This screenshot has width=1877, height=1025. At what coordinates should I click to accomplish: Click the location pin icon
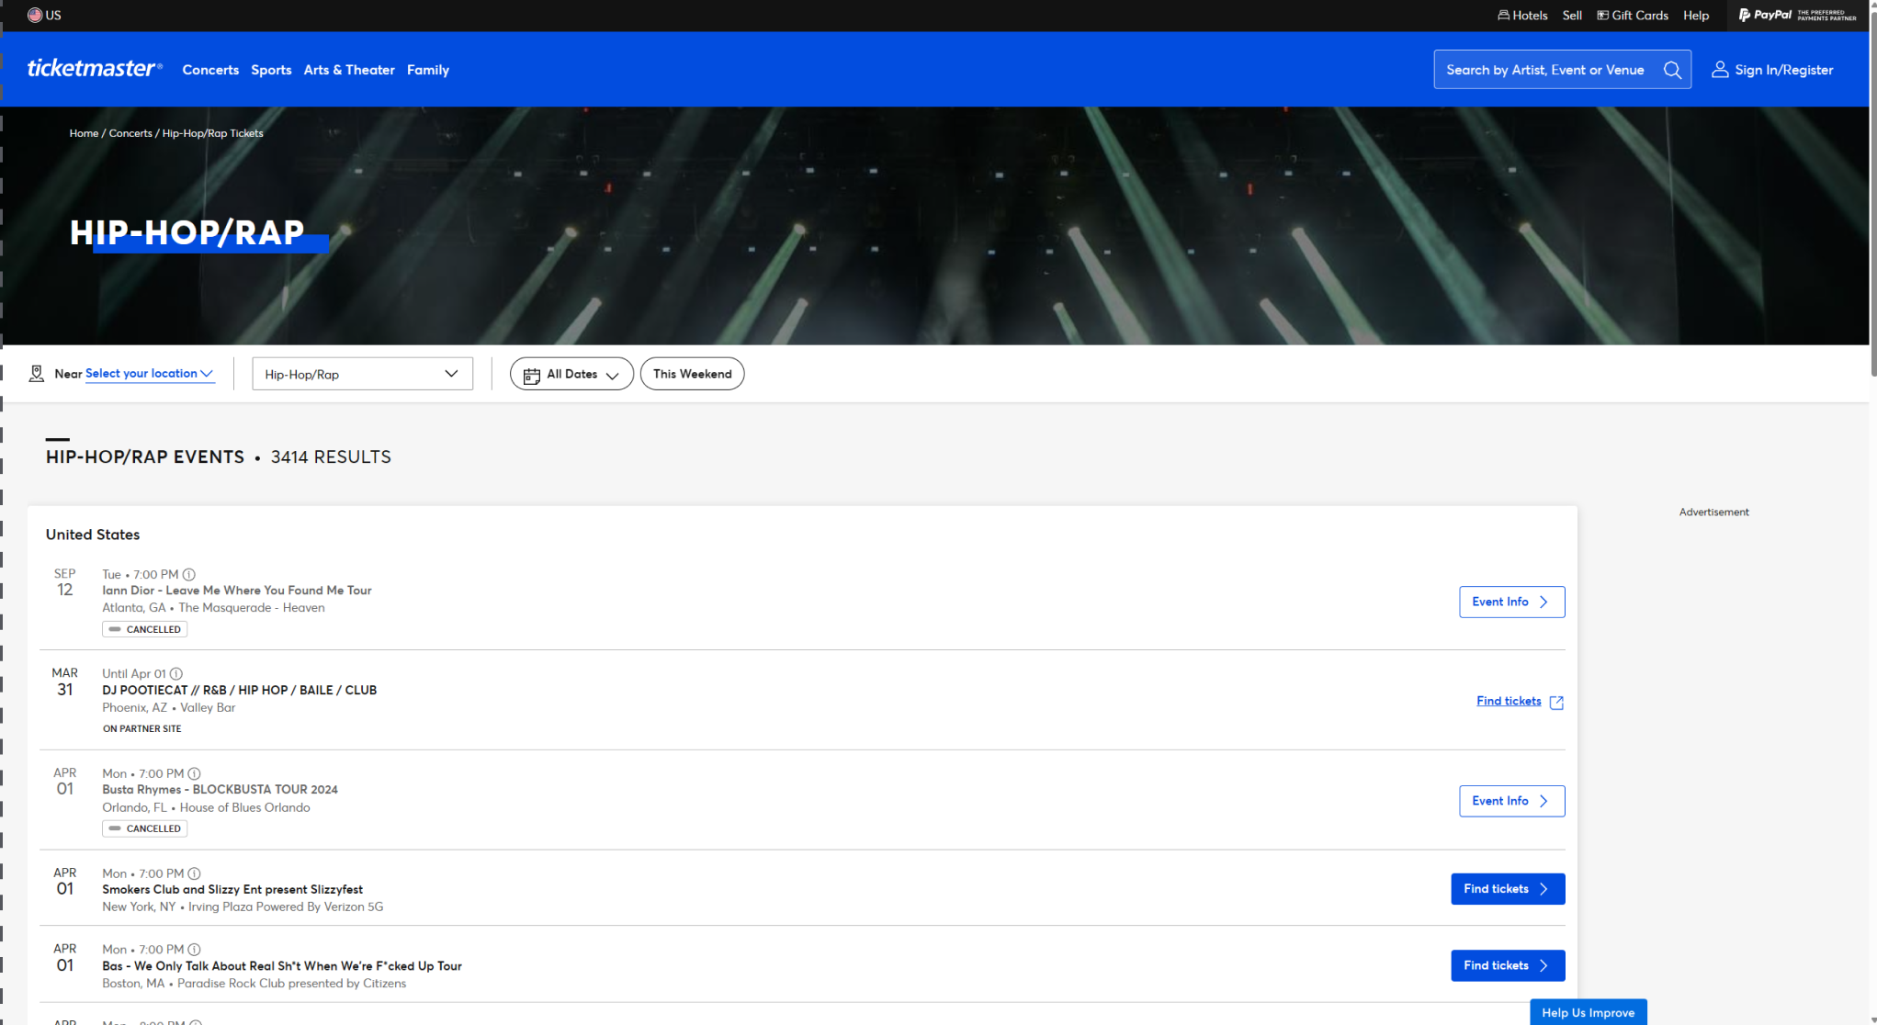[37, 374]
